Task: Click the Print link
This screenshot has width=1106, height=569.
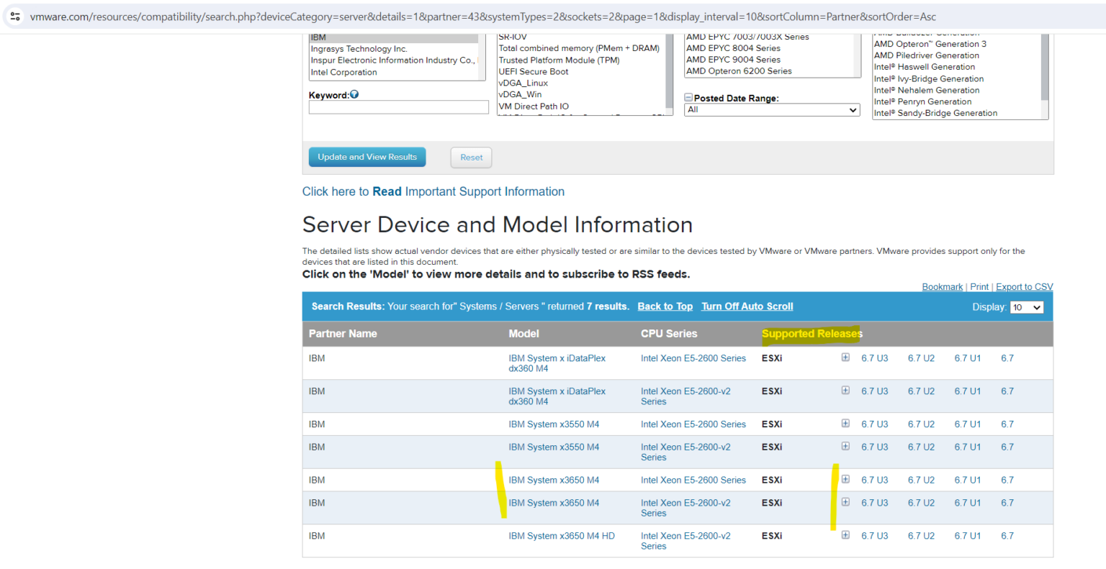Action: pyautogui.click(x=979, y=286)
